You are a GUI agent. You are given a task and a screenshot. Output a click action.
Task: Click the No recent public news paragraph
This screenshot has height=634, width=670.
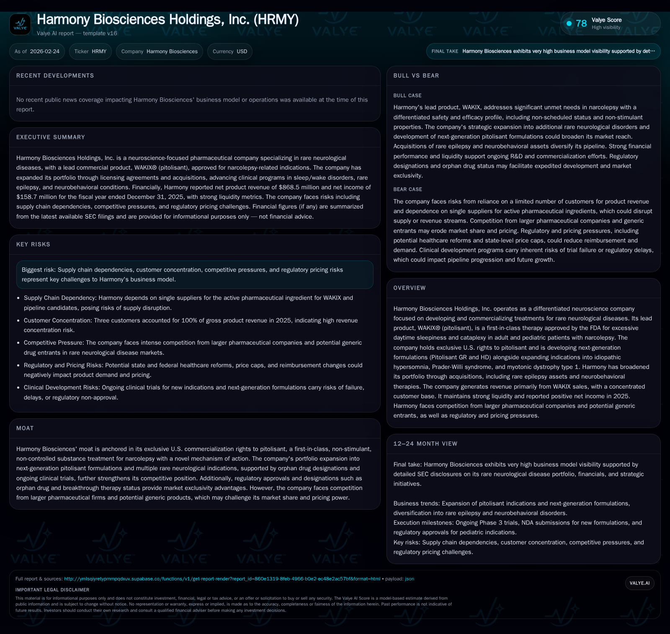192,105
